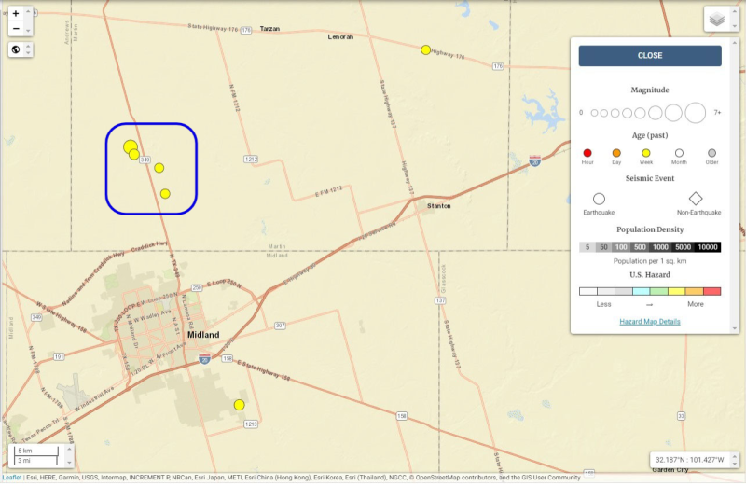Image resolution: width=746 pixels, height=486 pixels.
Task: Open the Leaflet attribution link
Action: coord(11,478)
